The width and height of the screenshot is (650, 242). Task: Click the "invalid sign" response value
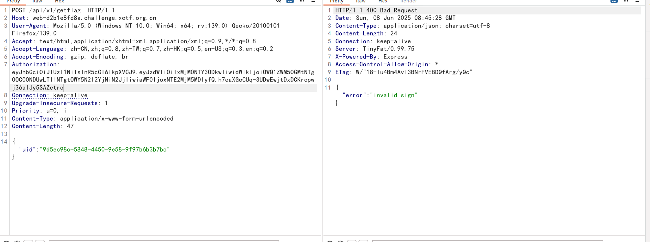[394, 95]
